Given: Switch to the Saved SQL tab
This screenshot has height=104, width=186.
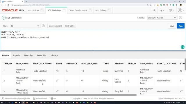Looking at the screenshot, I should (x=42, y=55).
